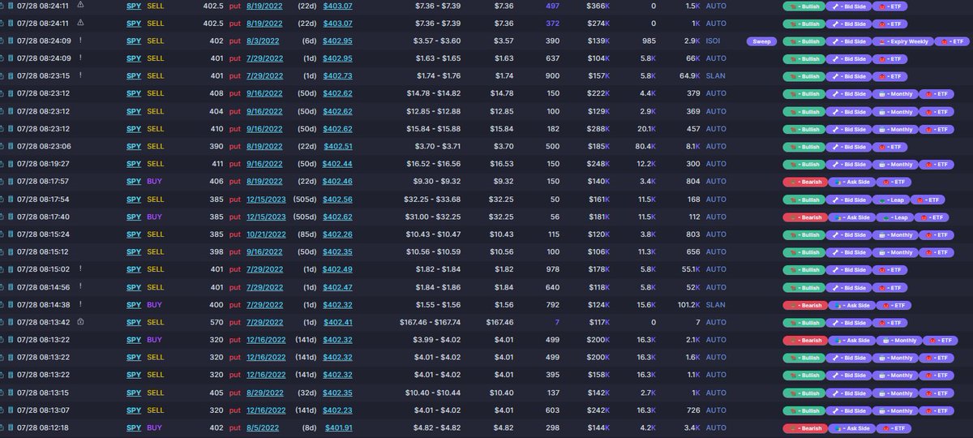This screenshot has height=438, width=973.
Task: Open the 10/21/2022 expiry date link
Action: (267, 234)
